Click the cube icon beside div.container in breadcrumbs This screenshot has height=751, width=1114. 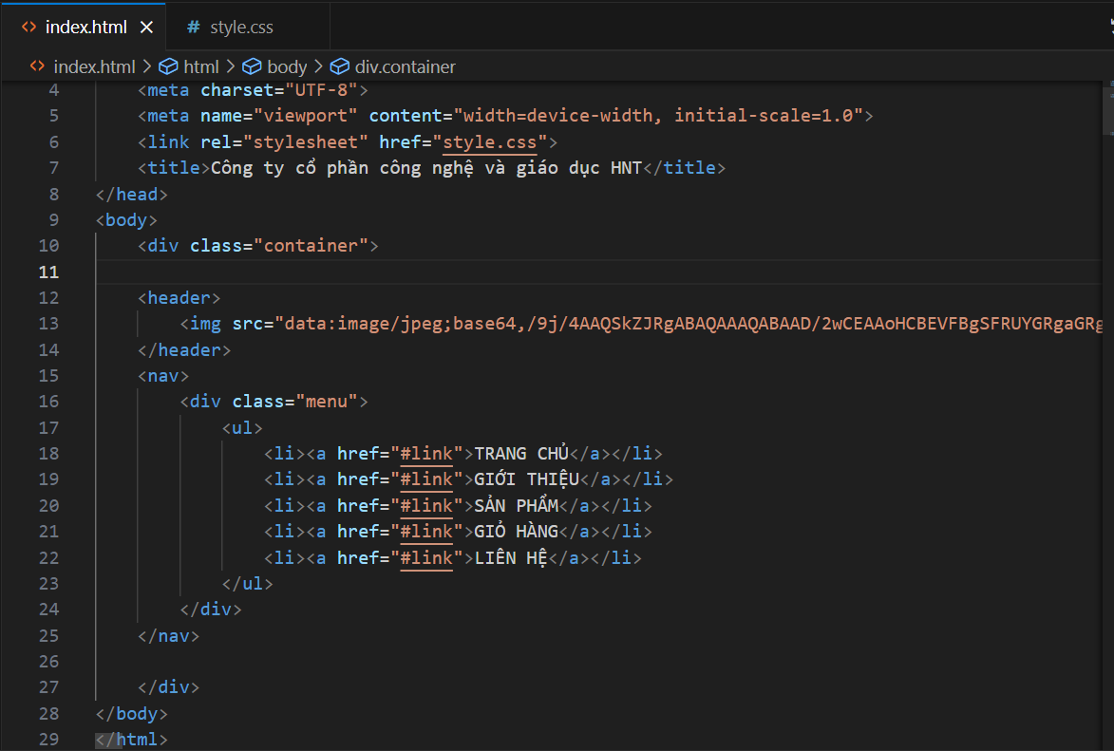[x=340, y=66]
